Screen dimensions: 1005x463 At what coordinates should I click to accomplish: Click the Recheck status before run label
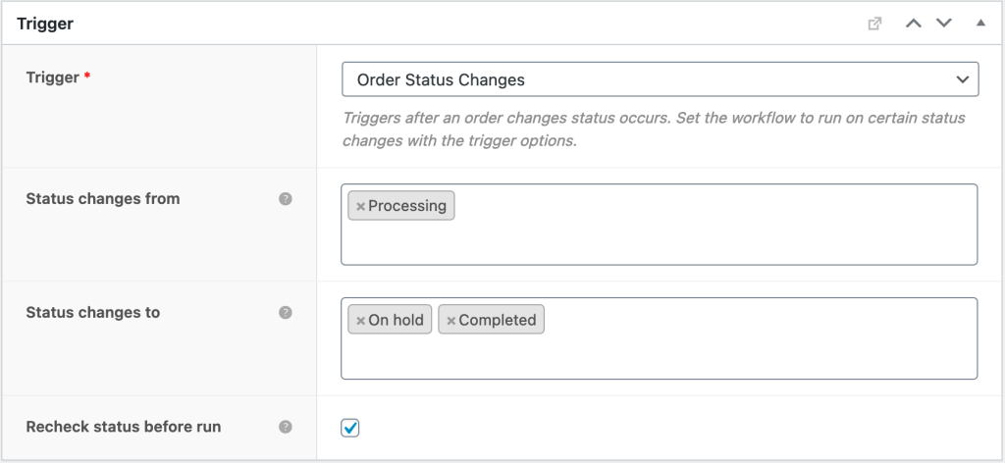pos(123,427)
